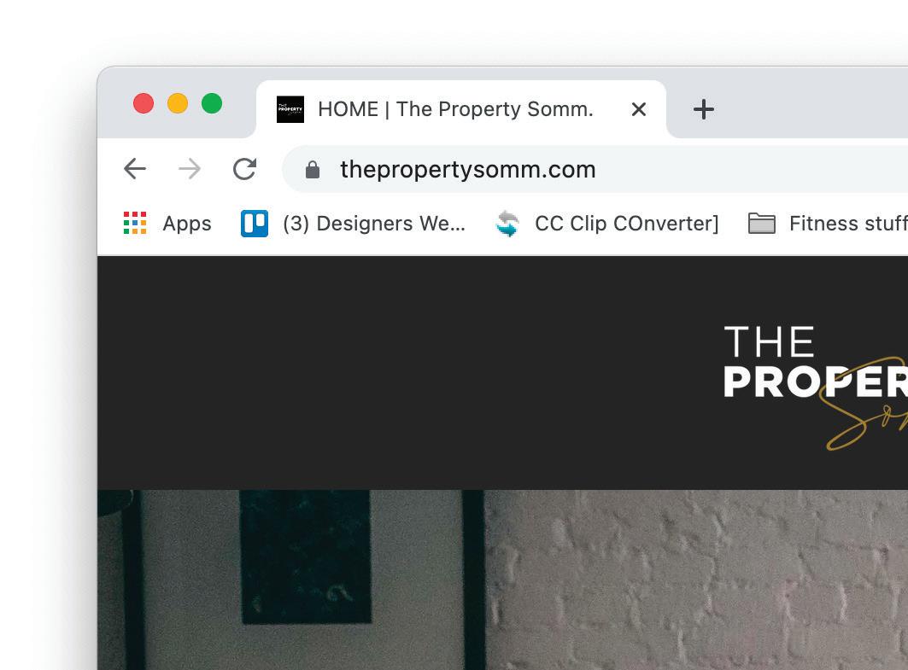Viewport: 908px width, 670px height.
Task: Click the Apps shortcut label
Action: (187, 224)
